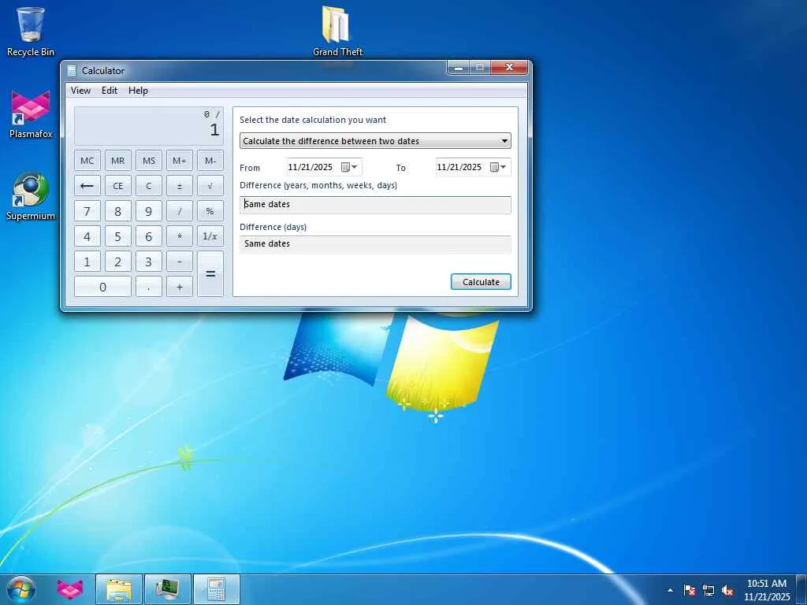The image size is (807, 605).
Task: Show hidden tray icons arrow
Action: tap(670, 590)
